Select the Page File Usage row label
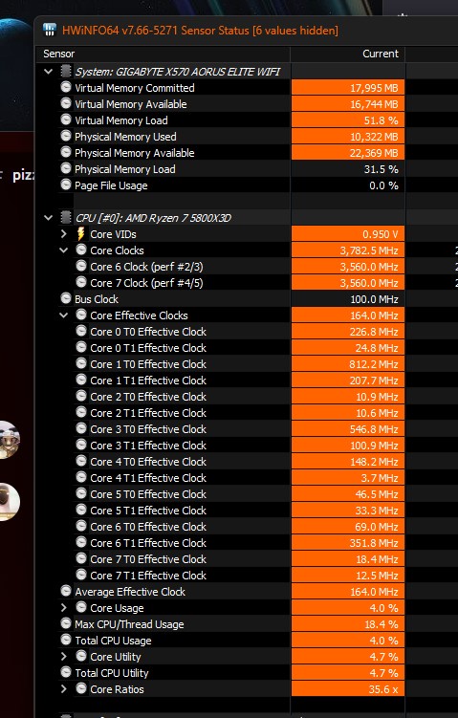The width and height of the screenshot is (458, 718). [x=111, y=185]
